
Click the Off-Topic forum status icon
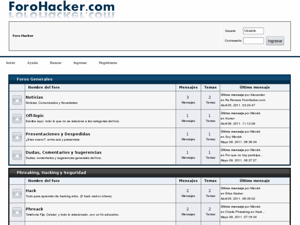(17, 118)
